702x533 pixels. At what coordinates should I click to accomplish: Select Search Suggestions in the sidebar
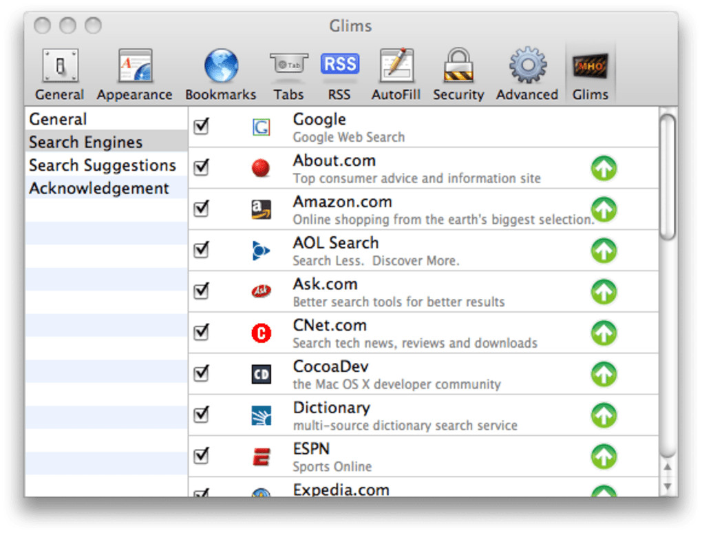point(107,165)
